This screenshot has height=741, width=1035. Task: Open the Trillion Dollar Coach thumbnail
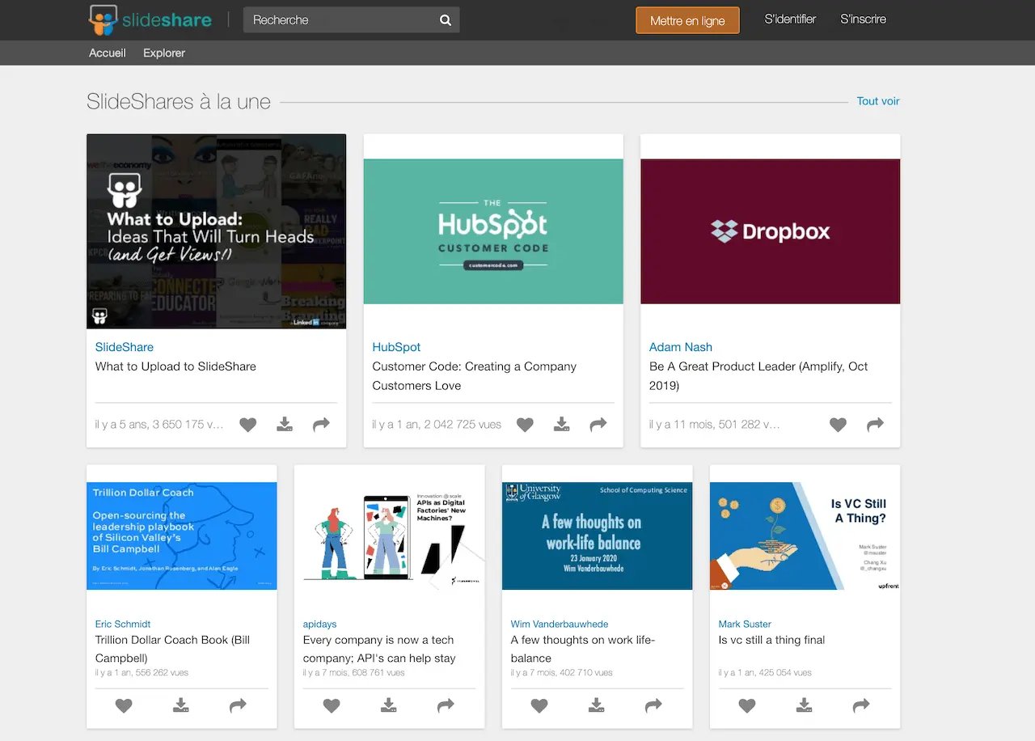coord(182,536)
